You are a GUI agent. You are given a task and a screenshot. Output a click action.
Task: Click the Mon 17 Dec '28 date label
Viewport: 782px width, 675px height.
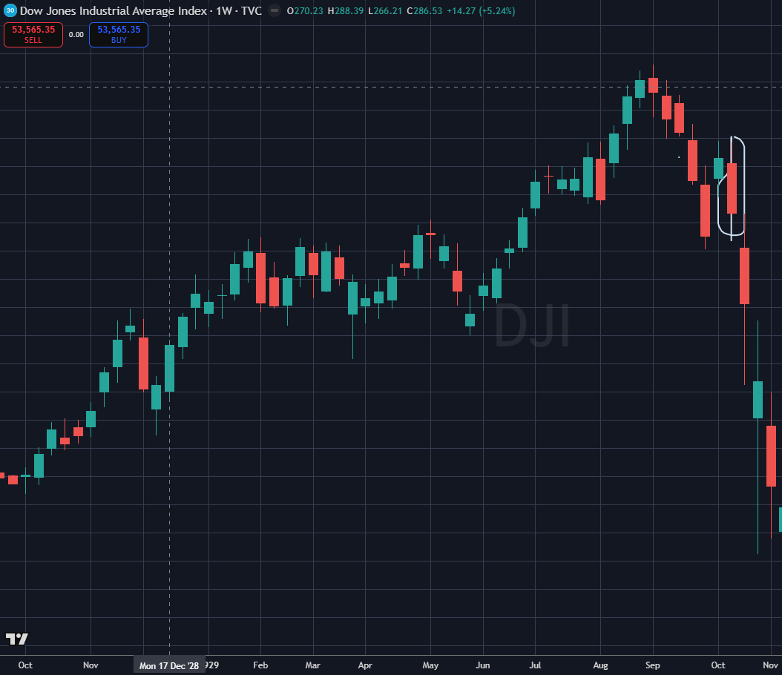[169, 665]
